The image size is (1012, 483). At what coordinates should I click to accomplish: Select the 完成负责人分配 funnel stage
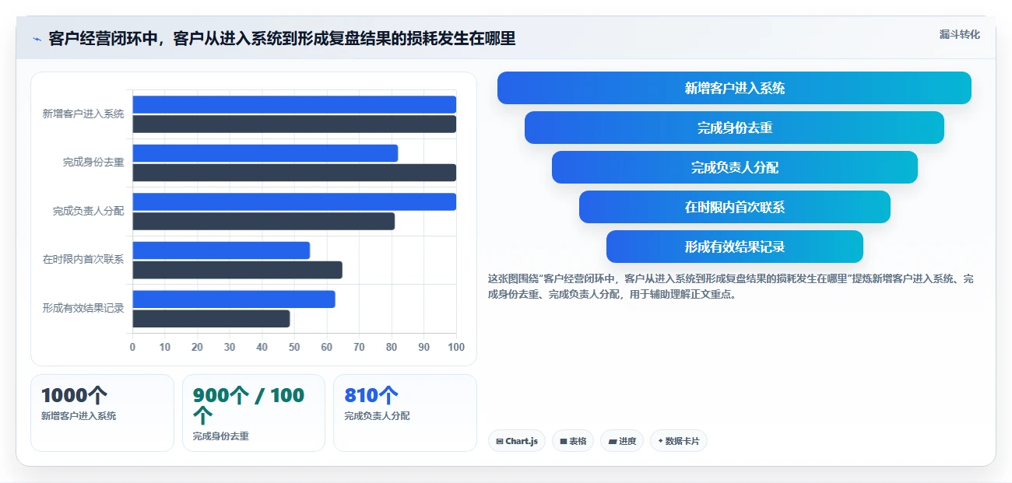click(734, 167)
